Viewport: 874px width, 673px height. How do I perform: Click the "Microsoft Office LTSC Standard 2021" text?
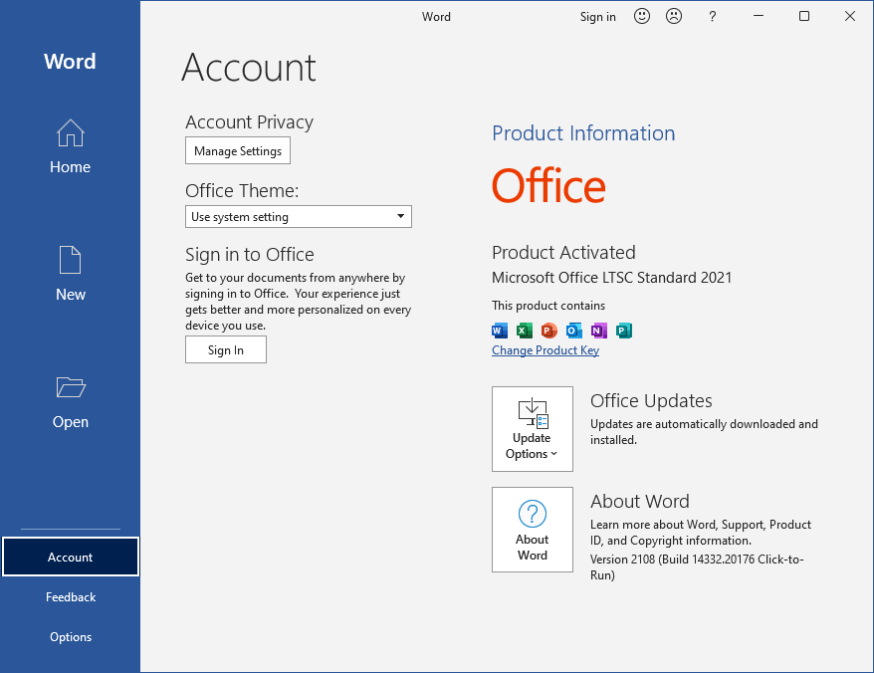(x=611, y=277)
